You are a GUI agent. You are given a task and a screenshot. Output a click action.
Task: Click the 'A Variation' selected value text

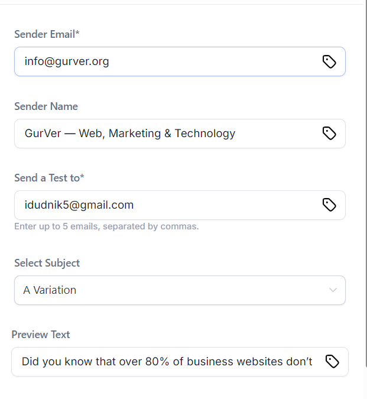pyautogui.click(x=50, y=290)
